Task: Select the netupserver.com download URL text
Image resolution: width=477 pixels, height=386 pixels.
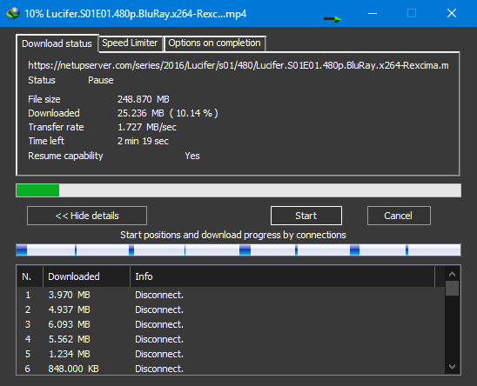Action: (x=238, y=65)
